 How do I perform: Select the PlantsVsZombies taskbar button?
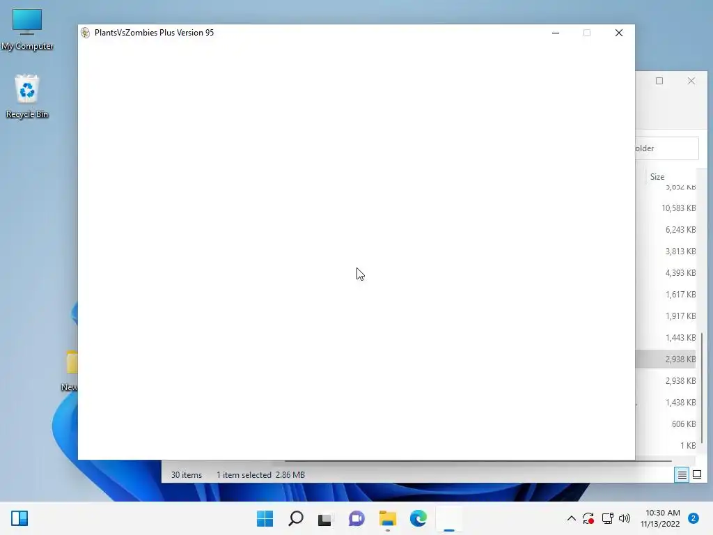[x=449, y=518]
